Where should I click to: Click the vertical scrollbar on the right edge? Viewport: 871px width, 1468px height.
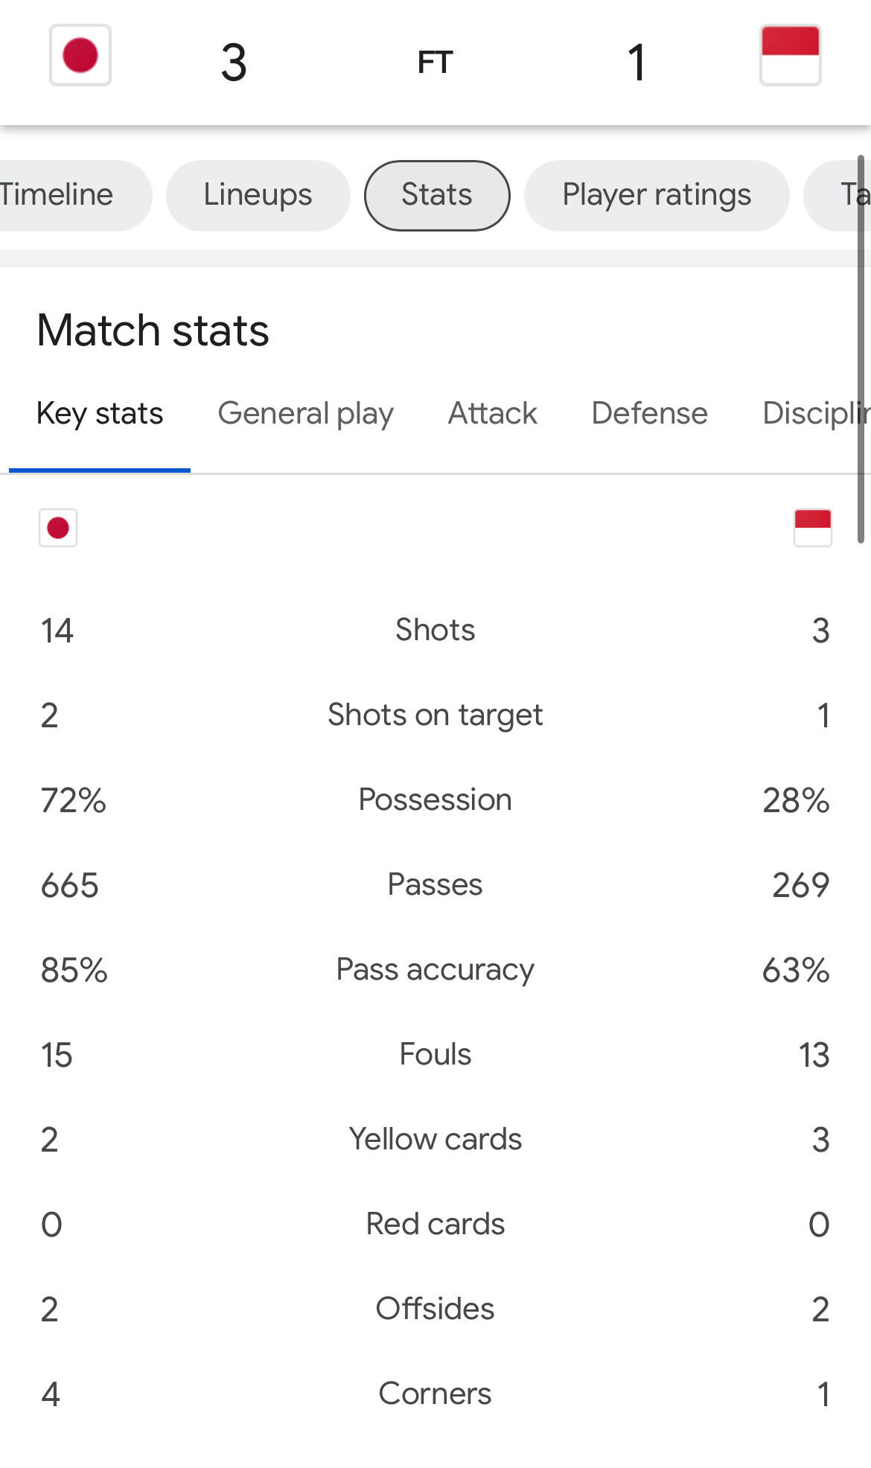[x=861, y=350]
